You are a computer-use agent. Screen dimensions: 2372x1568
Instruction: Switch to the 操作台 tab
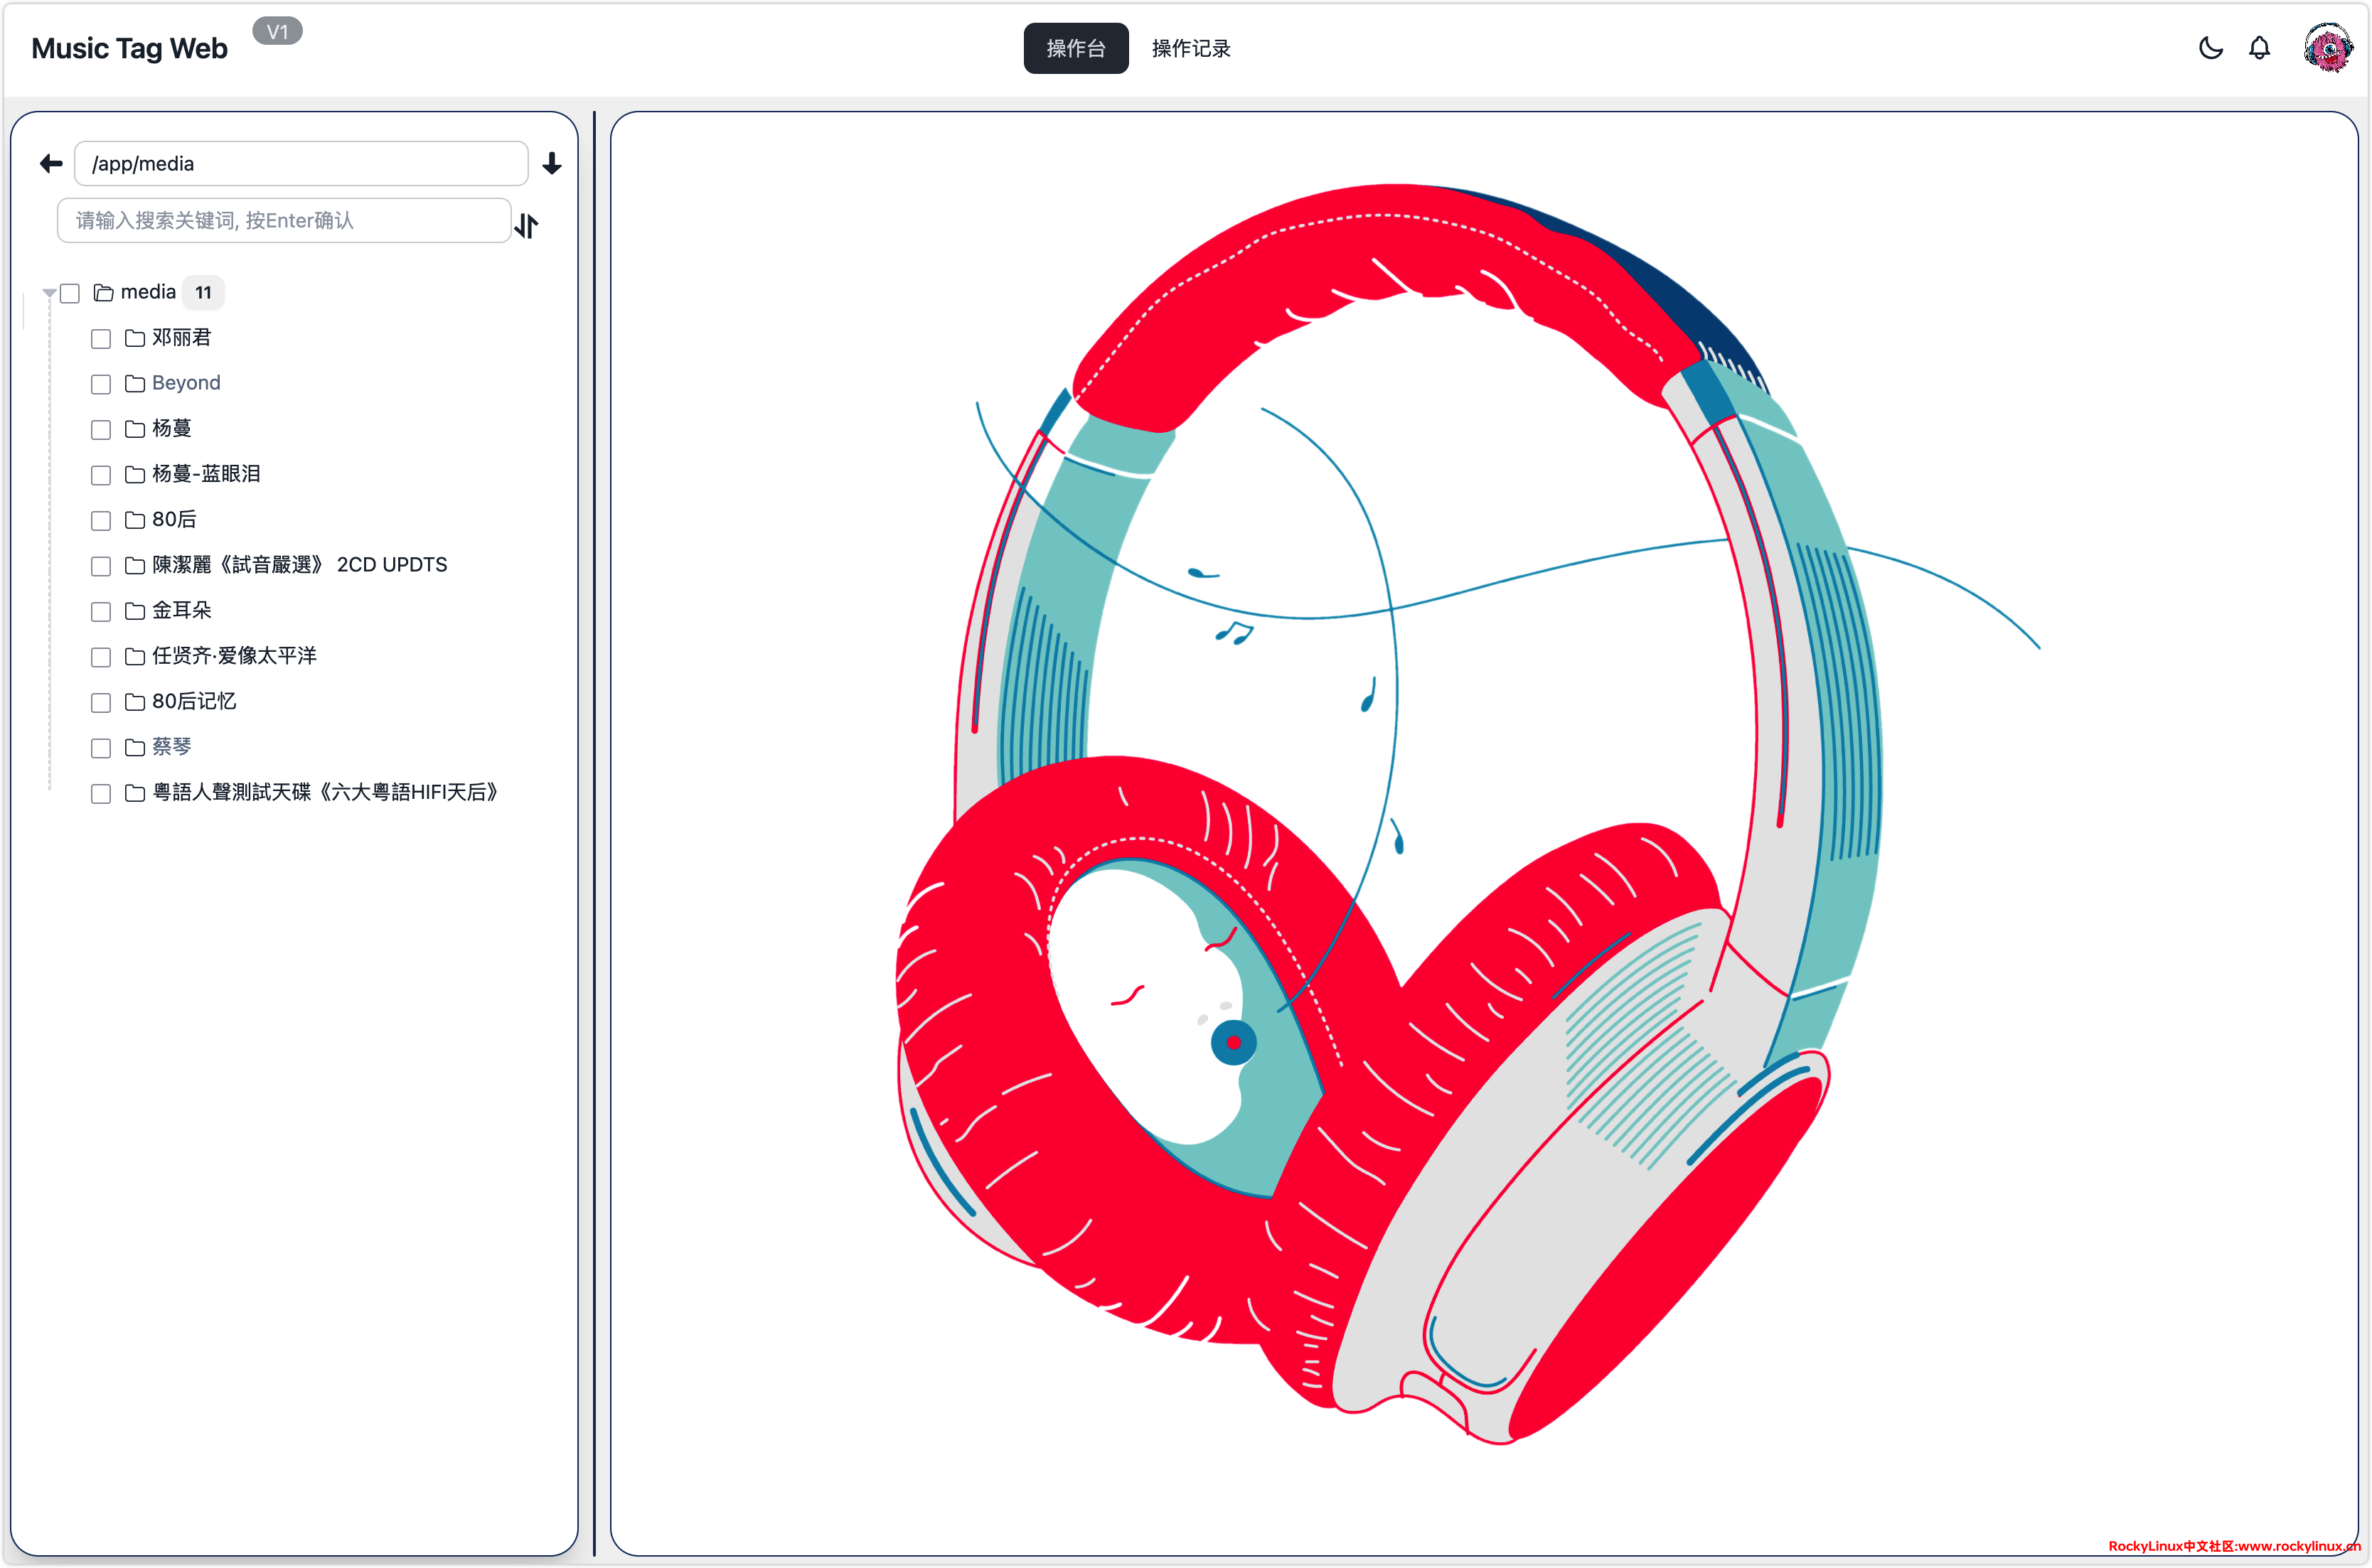(x=1076, y=48)
